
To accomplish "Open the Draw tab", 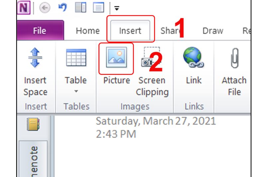I will [x=213, y=31].
